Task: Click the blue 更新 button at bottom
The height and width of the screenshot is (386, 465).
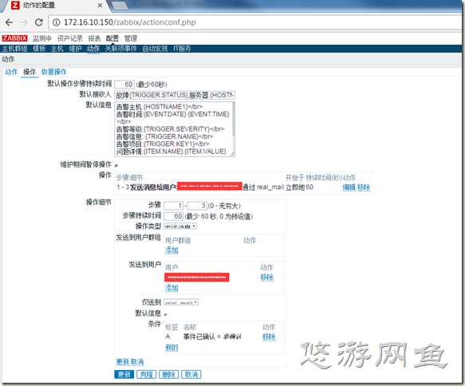Action: tap(124, 375)
